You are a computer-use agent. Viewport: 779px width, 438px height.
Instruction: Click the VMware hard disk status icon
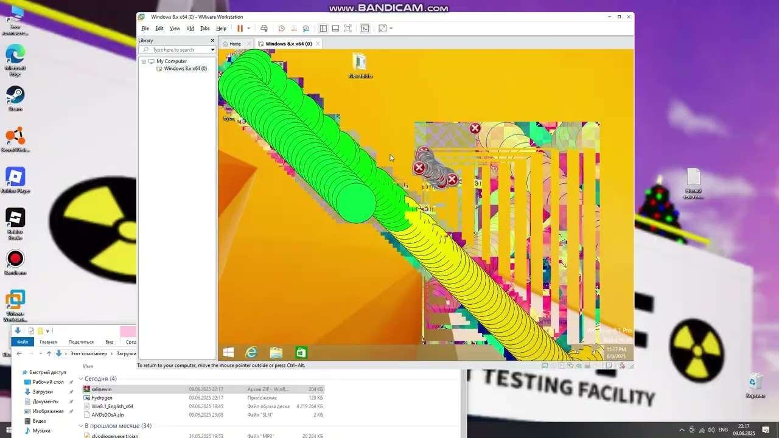click(x=545, y=366)
